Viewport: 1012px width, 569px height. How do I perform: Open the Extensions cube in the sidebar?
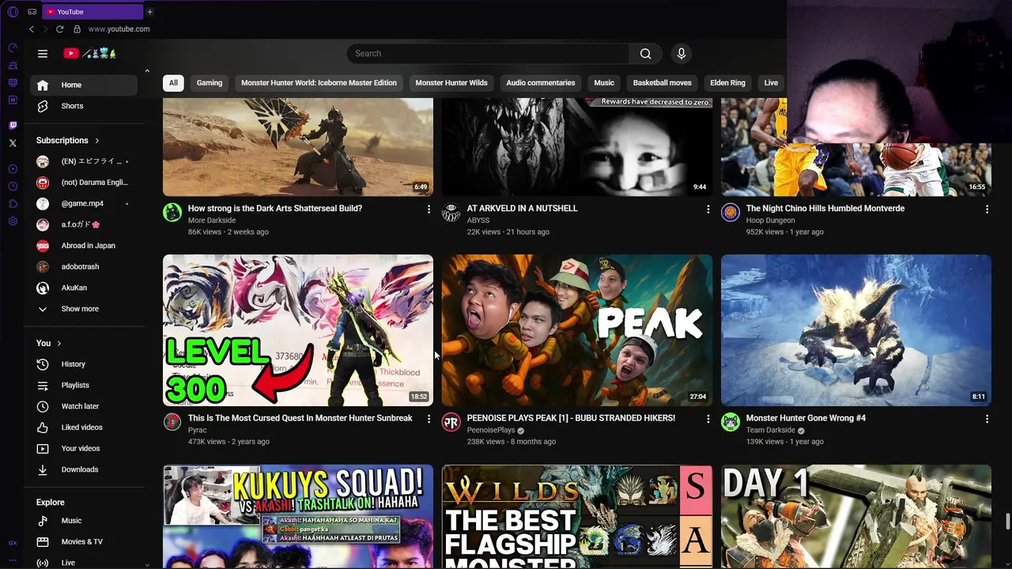click(x=13, y=204)
